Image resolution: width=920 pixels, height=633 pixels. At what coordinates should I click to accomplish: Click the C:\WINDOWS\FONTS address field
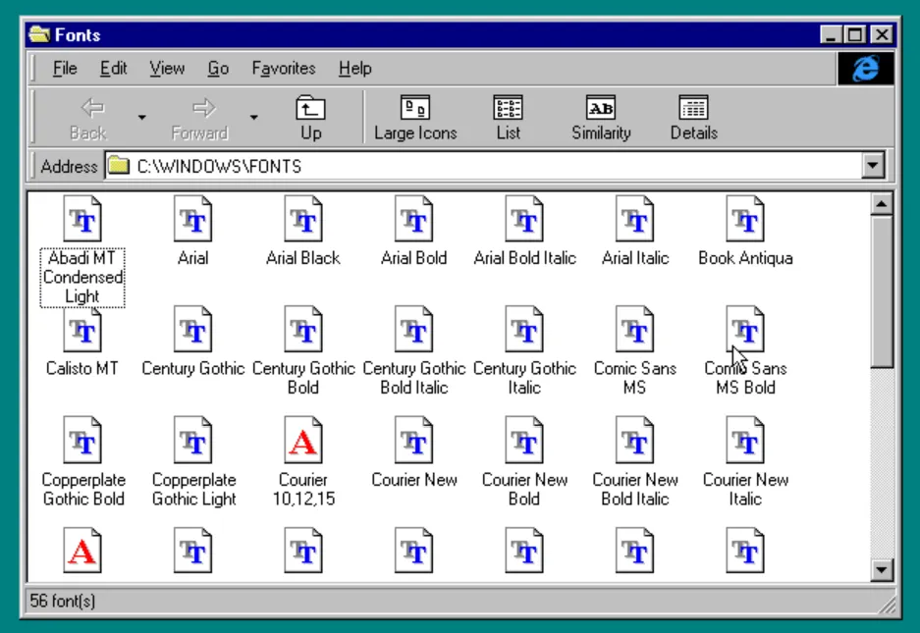(491, 166)
